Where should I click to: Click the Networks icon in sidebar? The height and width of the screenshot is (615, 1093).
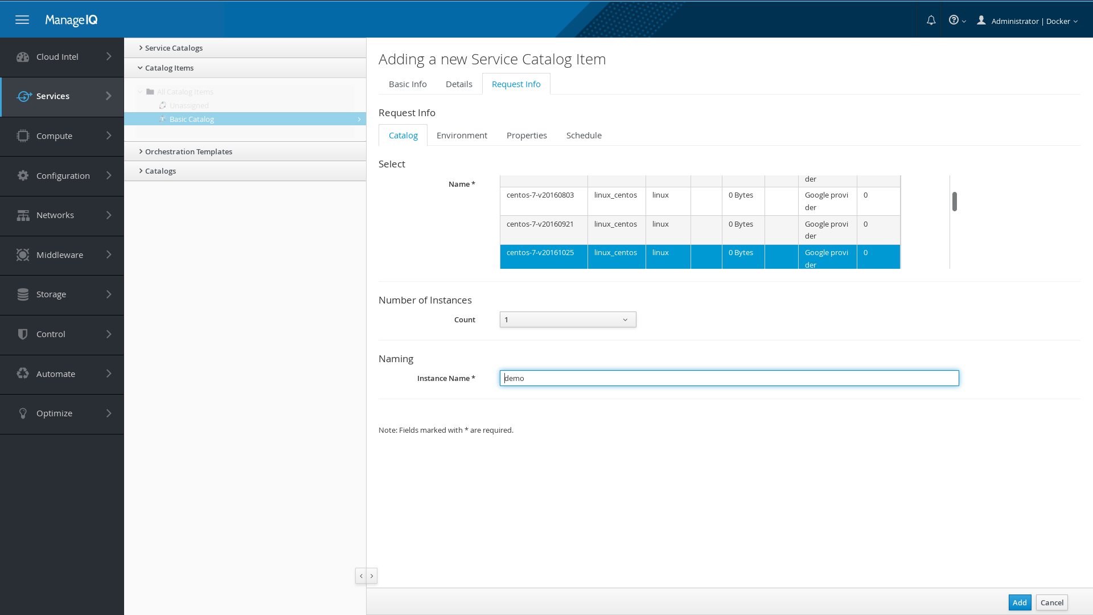coord(23,215)
